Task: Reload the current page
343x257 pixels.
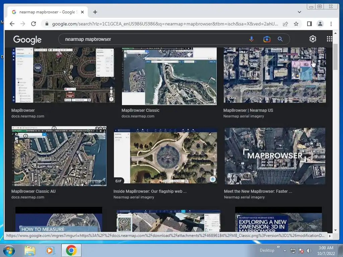Action: coord(33,24)
